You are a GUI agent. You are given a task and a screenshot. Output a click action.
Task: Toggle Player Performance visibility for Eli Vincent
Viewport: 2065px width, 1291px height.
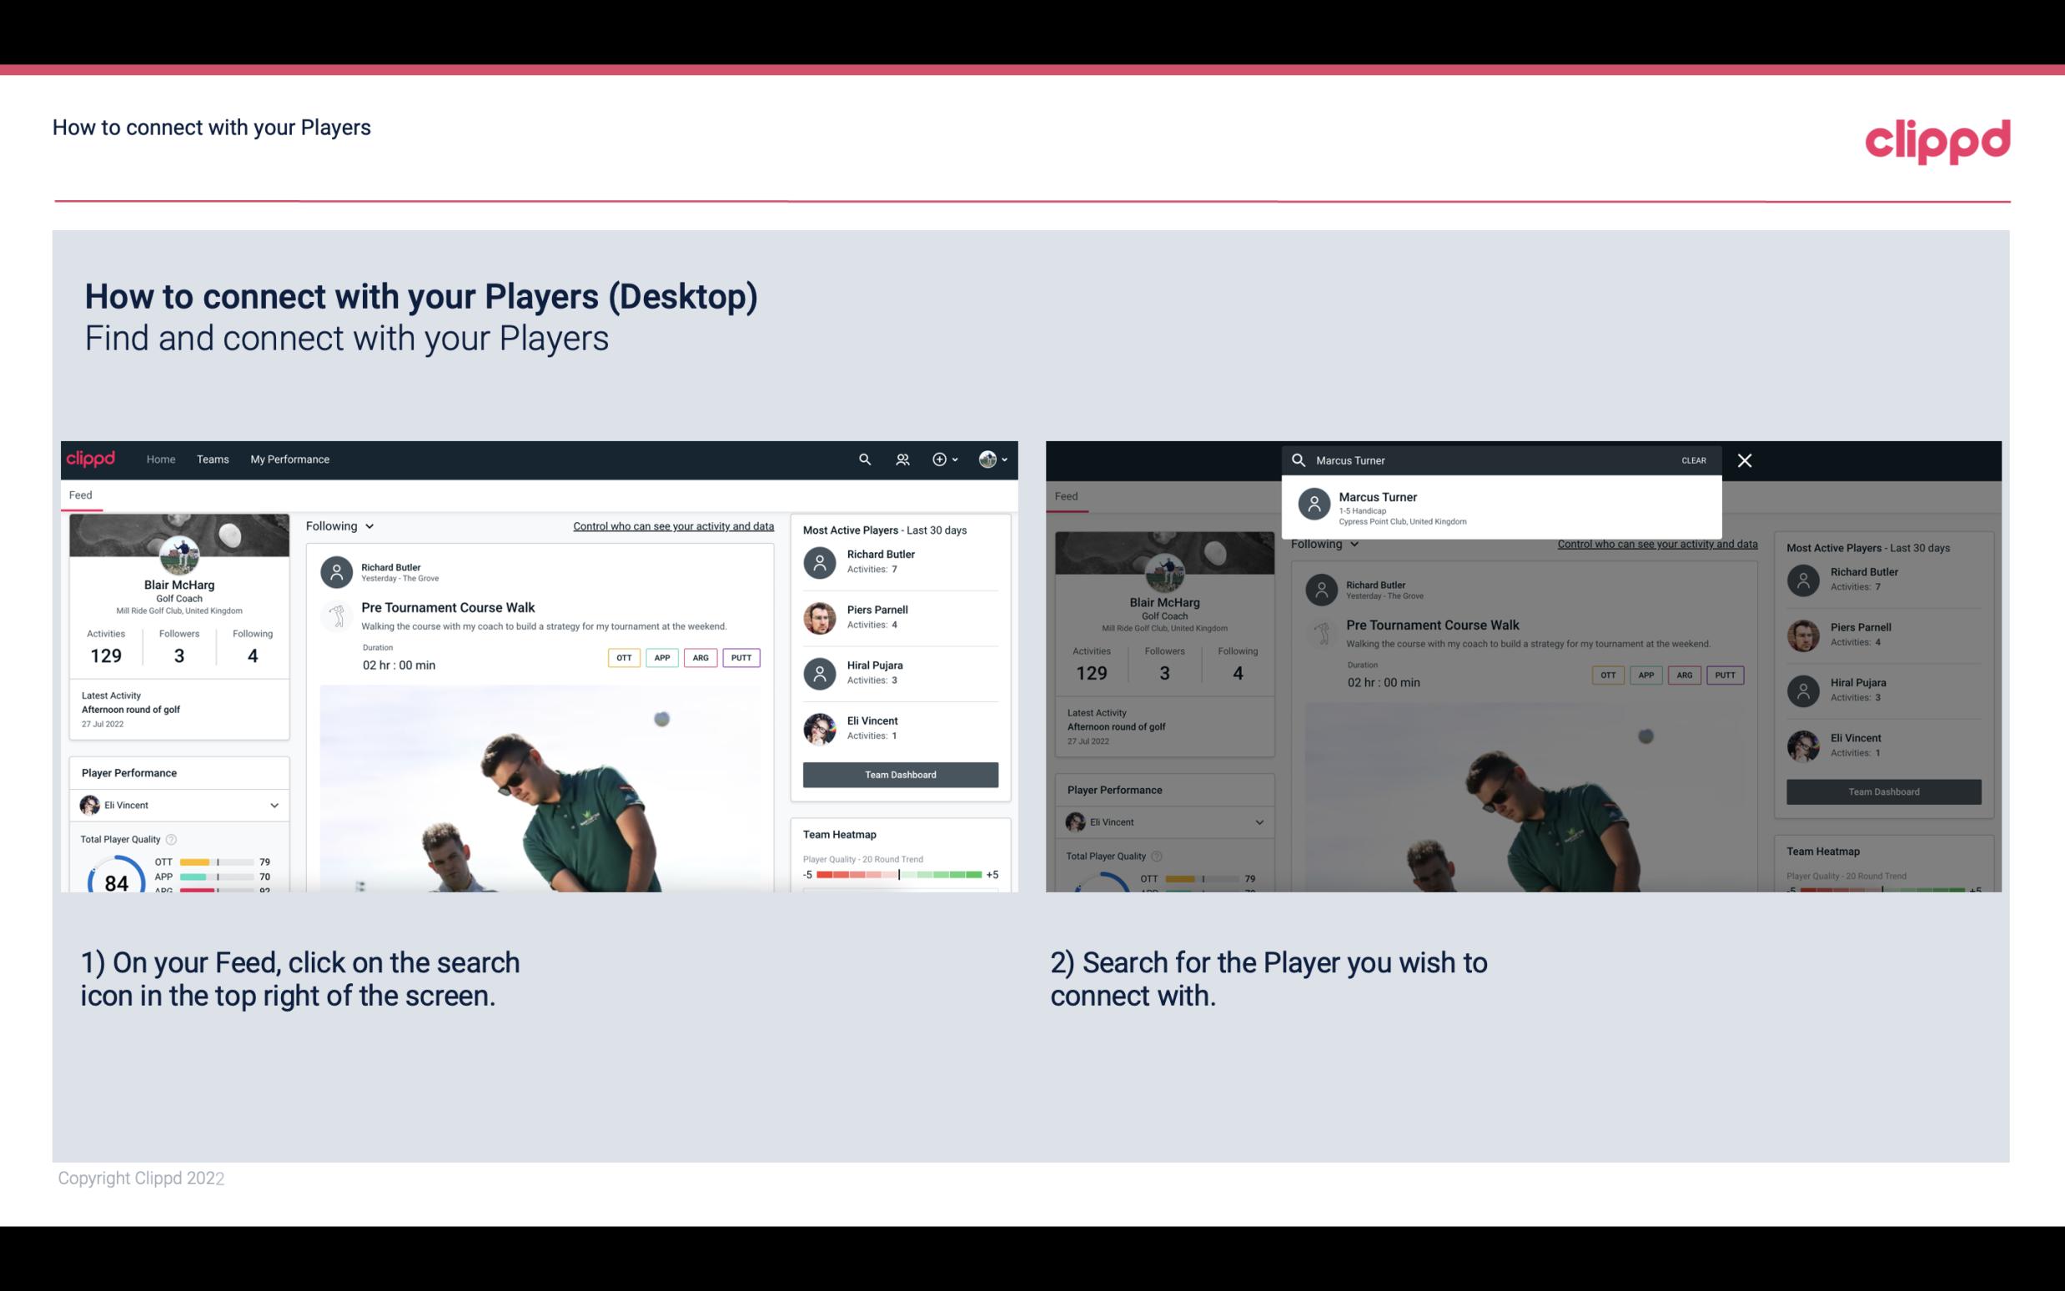(274, 805)
